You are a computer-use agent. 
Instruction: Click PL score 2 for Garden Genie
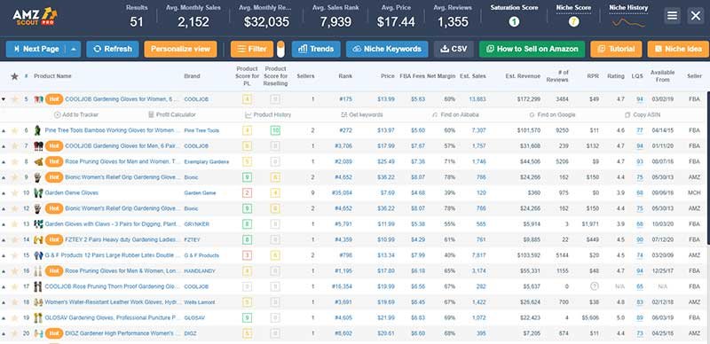coord(247,193)
